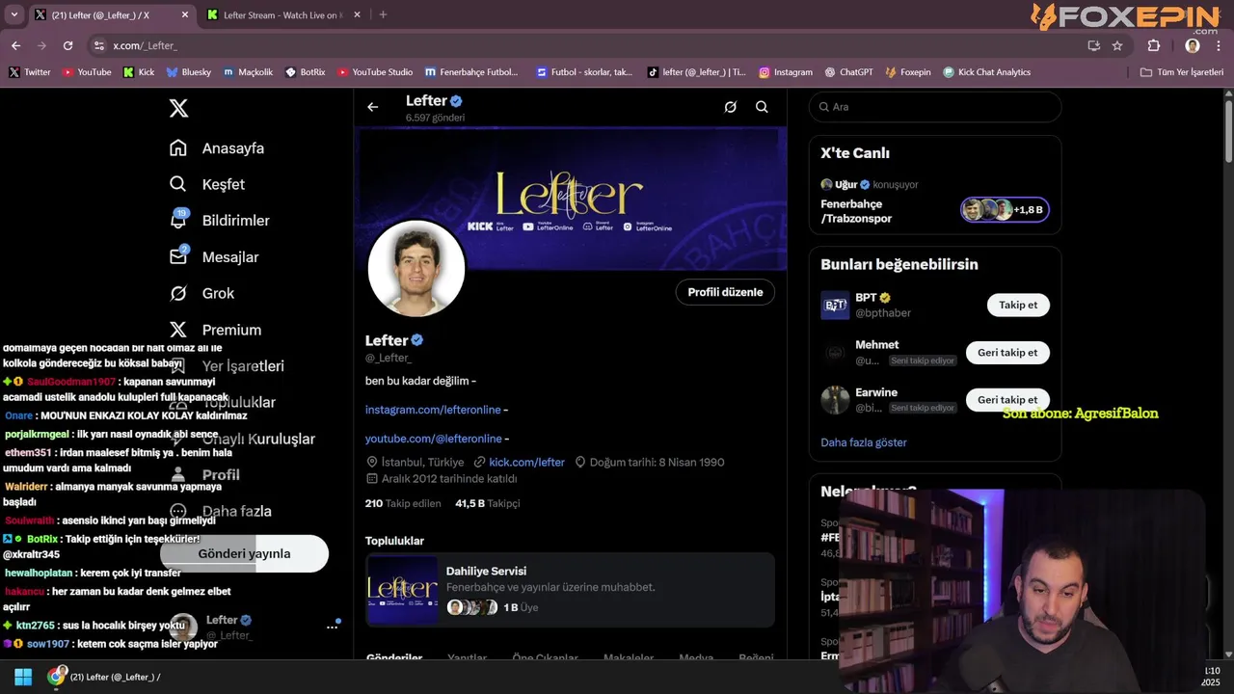Image resolution: width=1234 pixels, height=694 pixels.
Task: Close the Lefter X tab
Action: [x=185, y=15]
